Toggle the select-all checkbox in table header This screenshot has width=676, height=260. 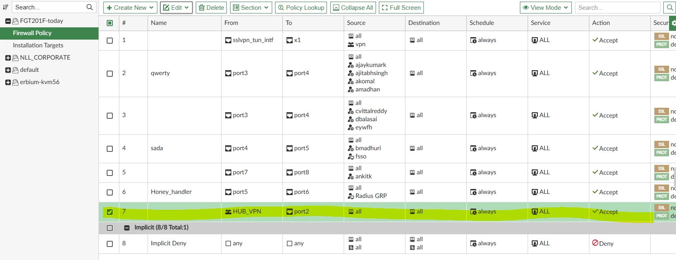click(x=110, y=23)
